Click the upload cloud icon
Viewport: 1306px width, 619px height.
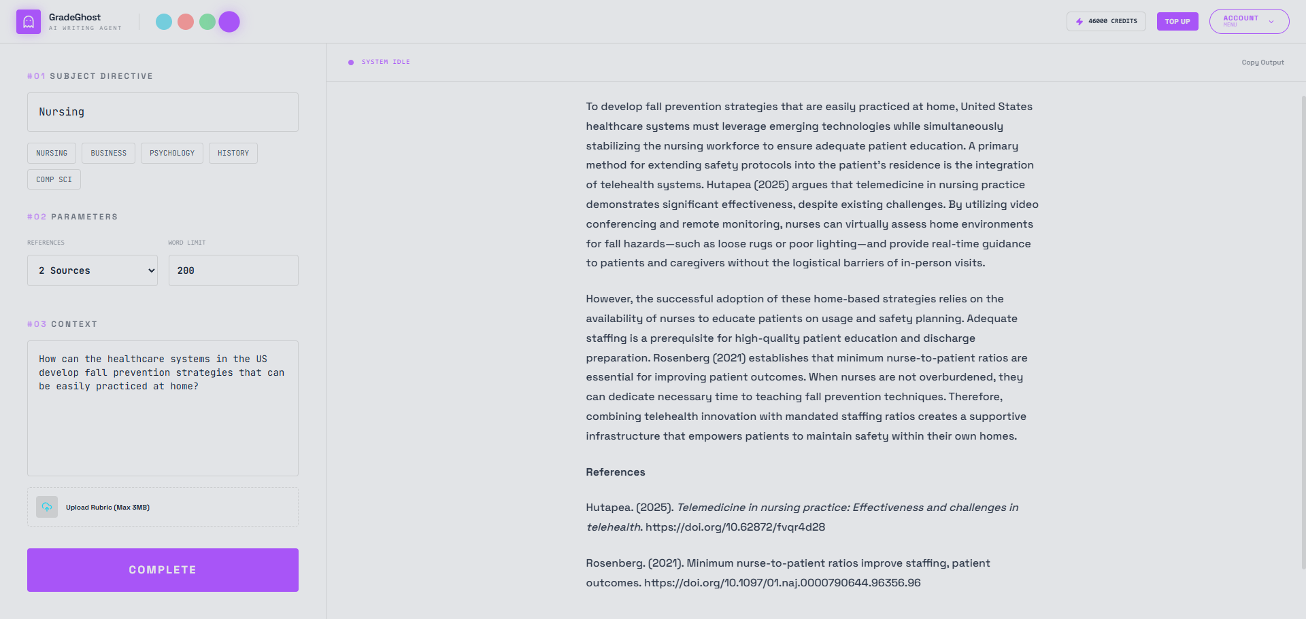pyautogui.click(x=47, y=507)
